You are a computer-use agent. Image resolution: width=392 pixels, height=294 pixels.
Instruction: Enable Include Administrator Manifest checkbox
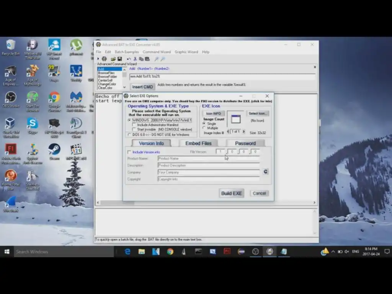pos(134,125)
